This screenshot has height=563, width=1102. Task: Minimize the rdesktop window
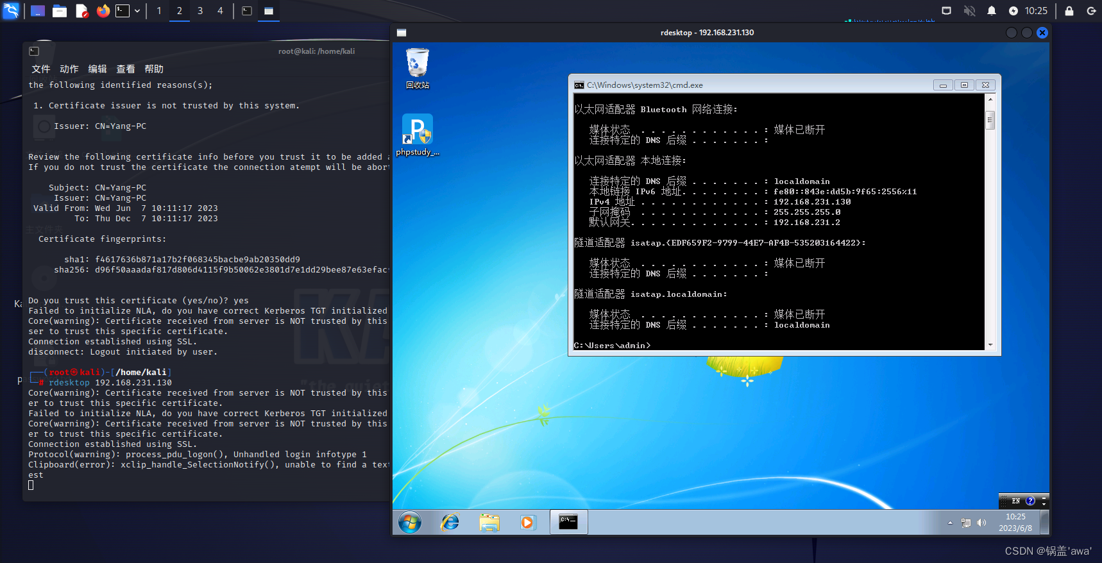pos(1012,33)
